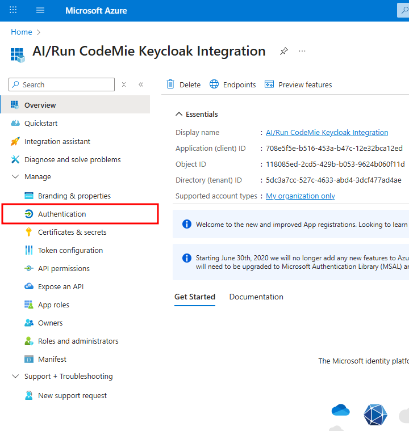
Task: Switch to the Documentation tab
Action: [256, 297]
